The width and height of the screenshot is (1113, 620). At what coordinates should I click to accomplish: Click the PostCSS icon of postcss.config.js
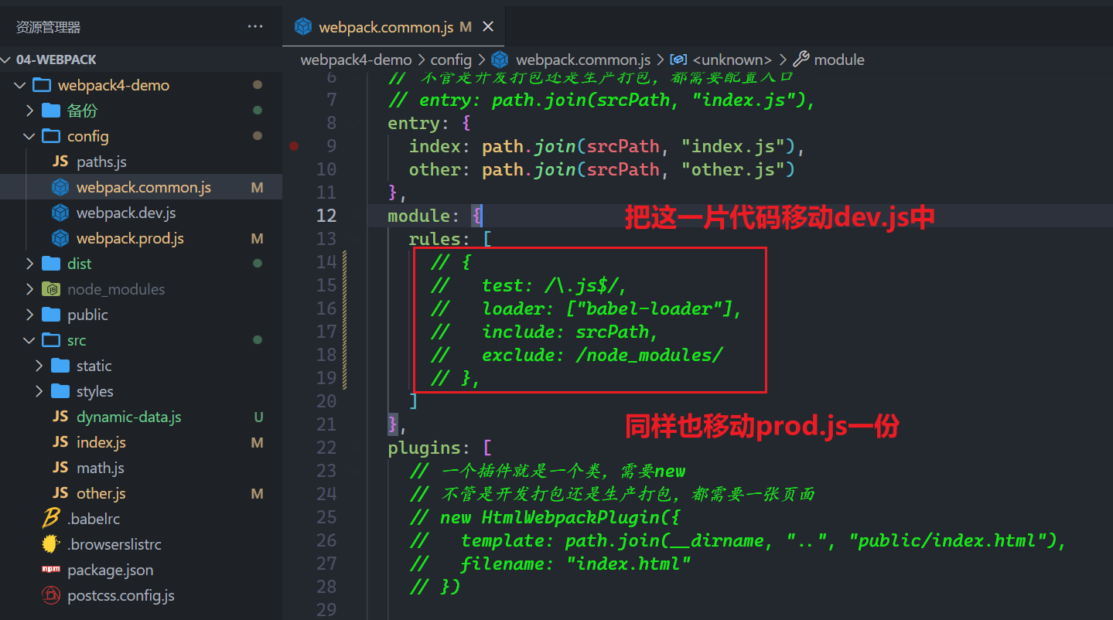pos(51,595)
